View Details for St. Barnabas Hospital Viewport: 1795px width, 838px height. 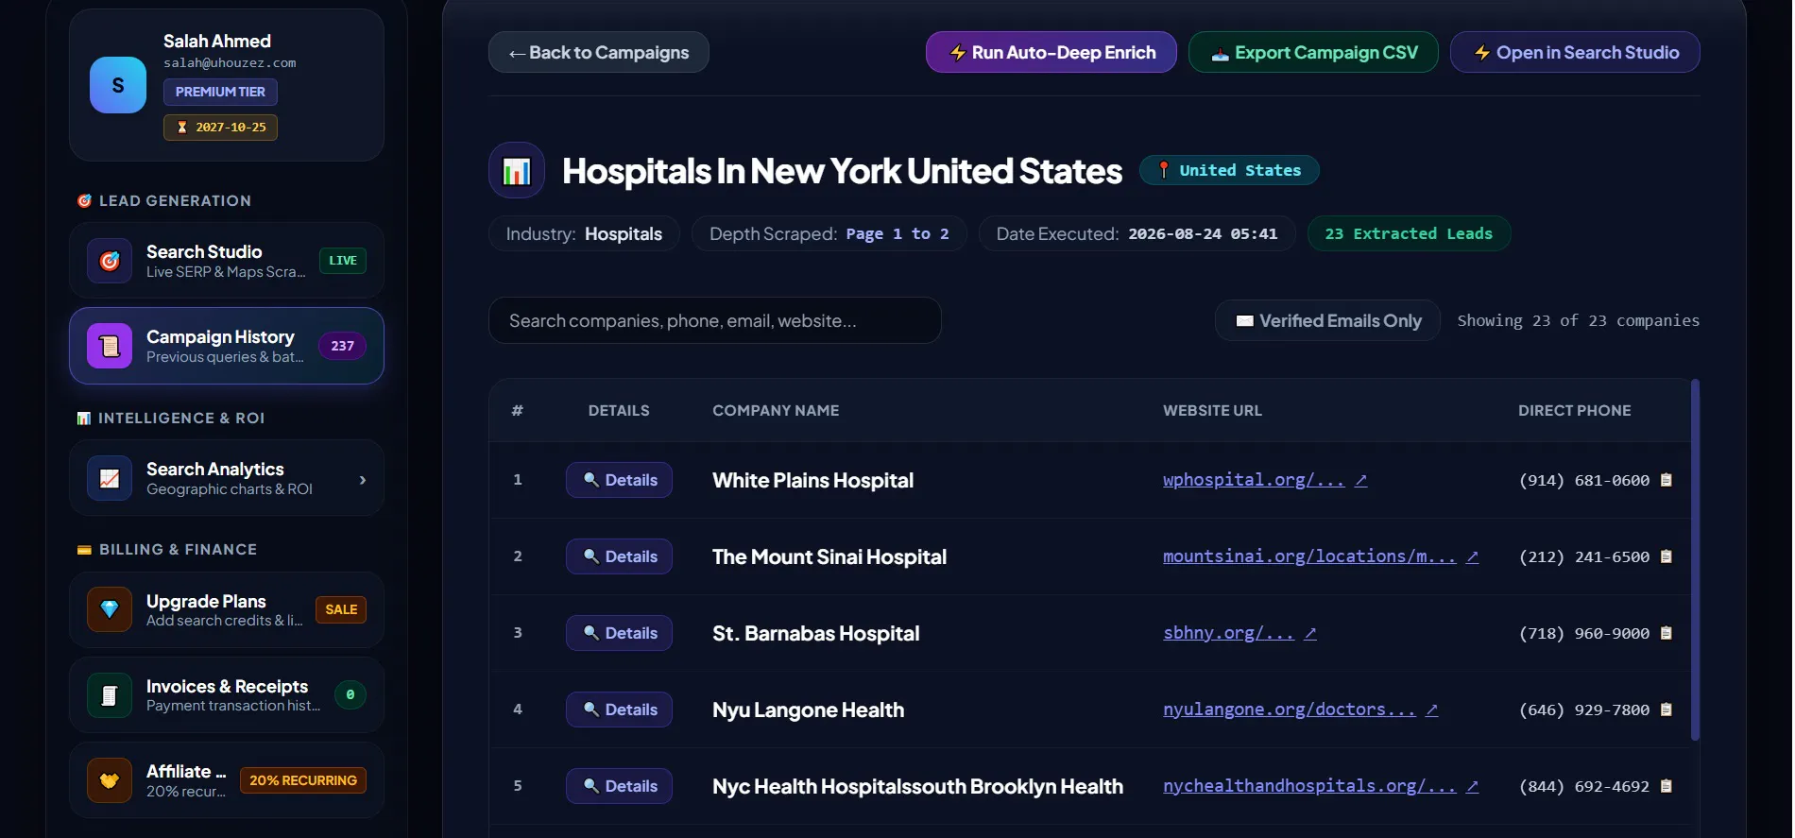pos(619,633)
